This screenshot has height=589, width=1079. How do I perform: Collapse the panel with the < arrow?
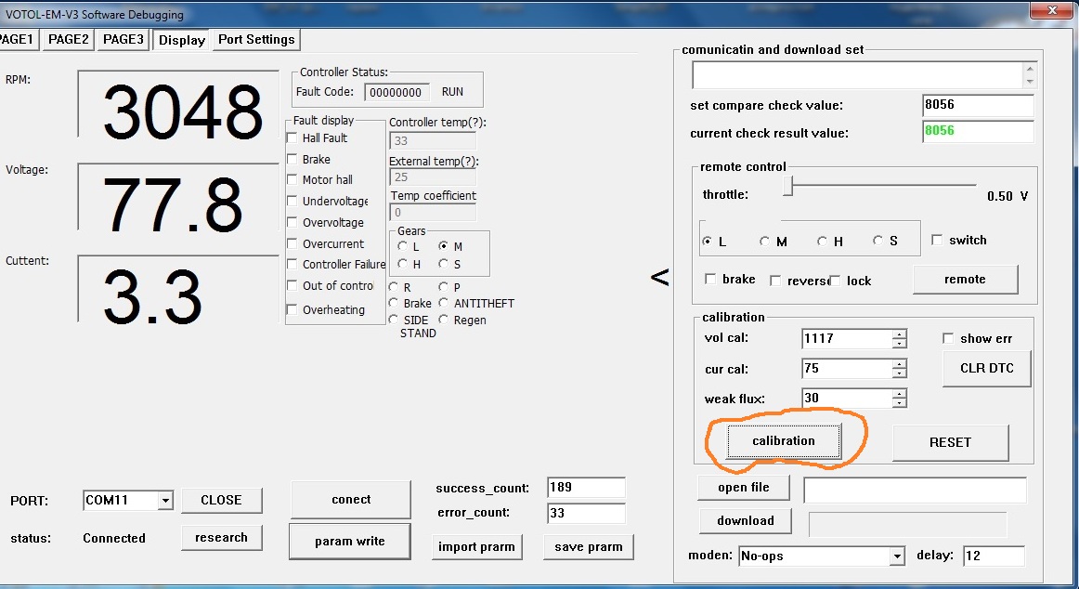click(x=659, y=277)
